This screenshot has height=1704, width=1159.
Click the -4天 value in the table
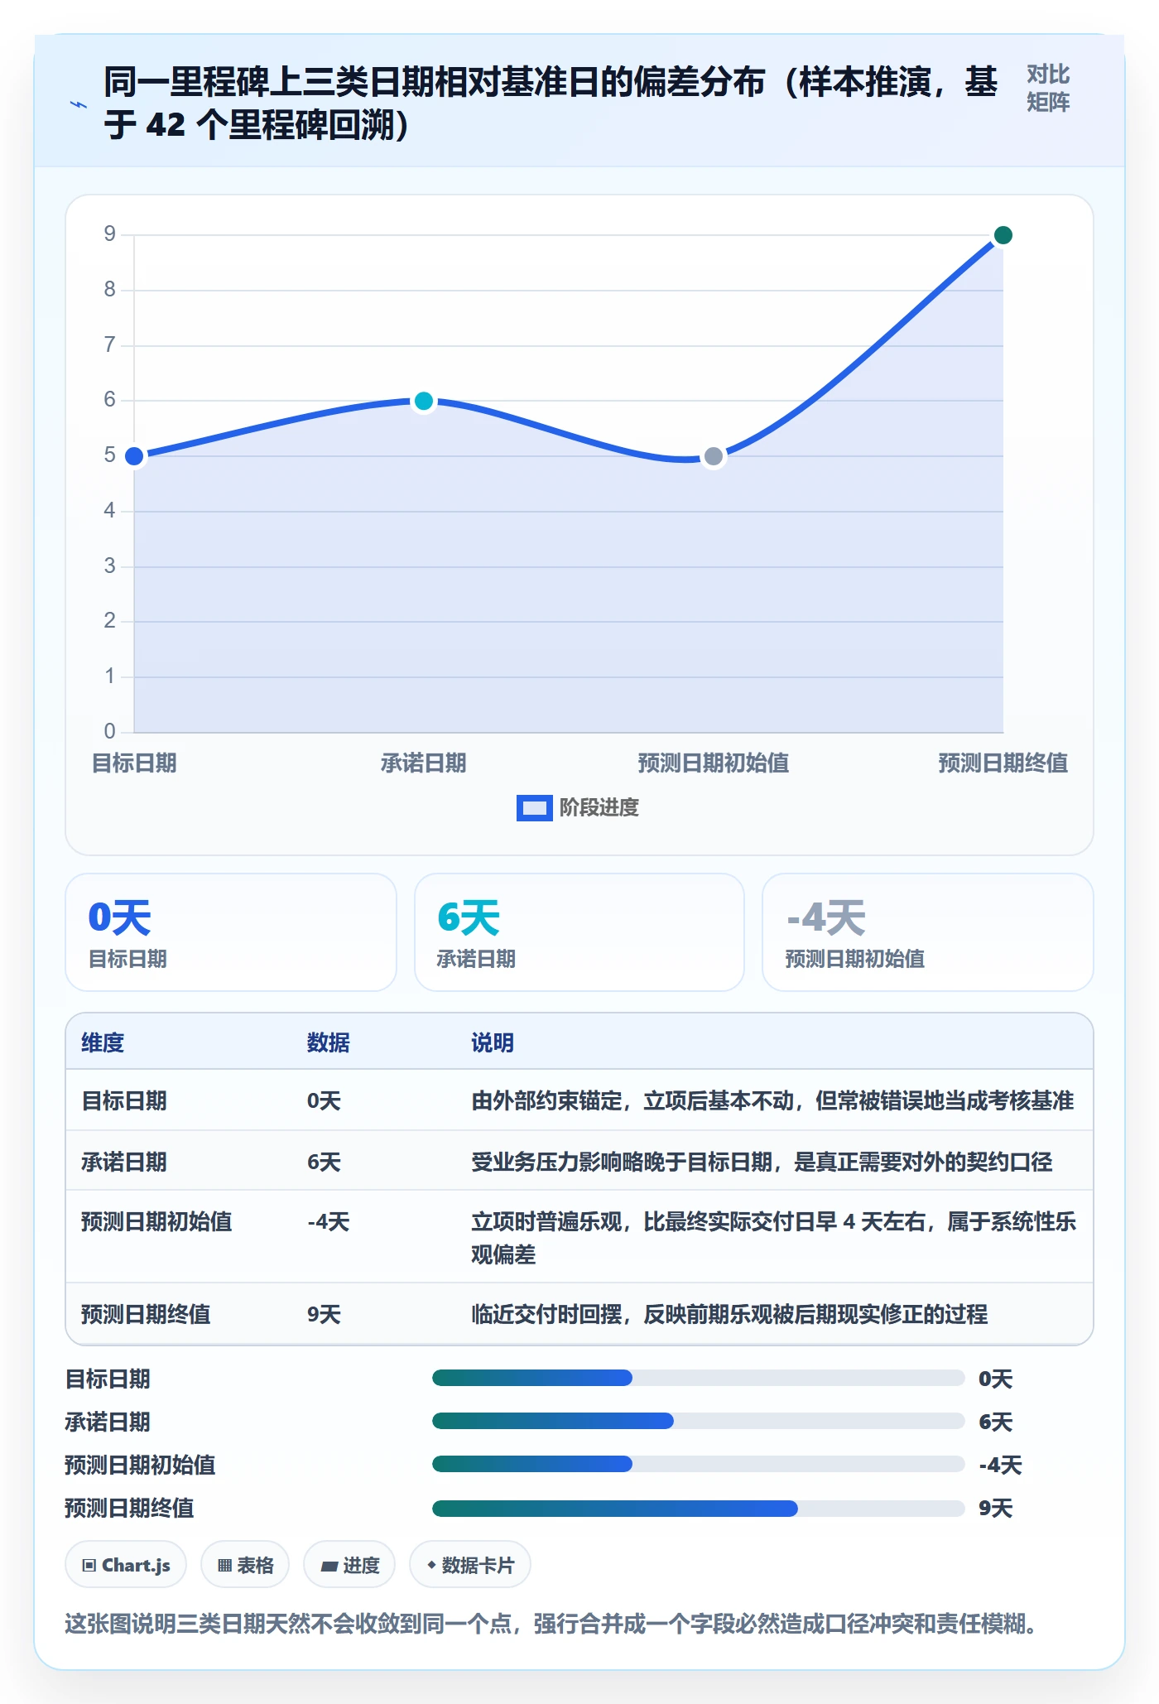(x=329, y=1221)
